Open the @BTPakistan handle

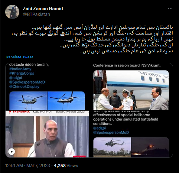pyautogui.click(x=36, y=14)
